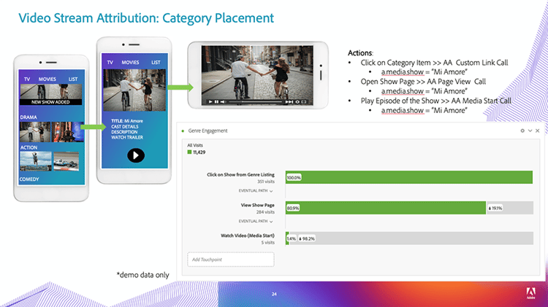Select the 80.9% View Show Page bar
Image resolution: width=548 pixels, height=307 pixels.
tap(386, 208)
